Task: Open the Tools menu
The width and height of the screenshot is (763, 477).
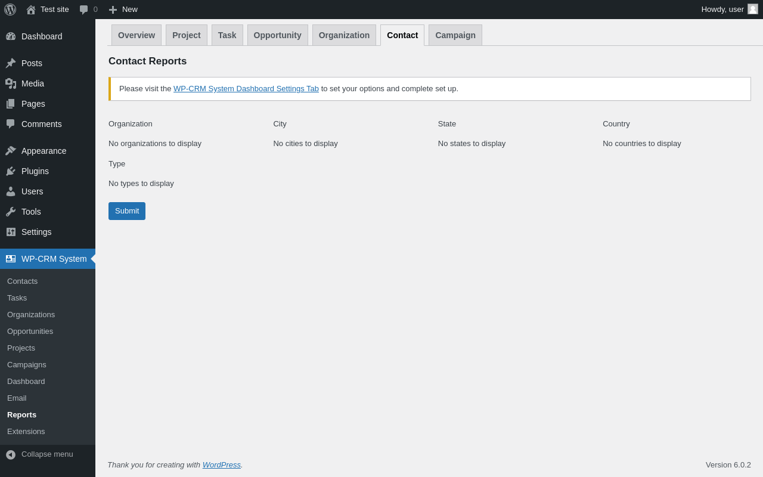Action: [x=48, y=212]
